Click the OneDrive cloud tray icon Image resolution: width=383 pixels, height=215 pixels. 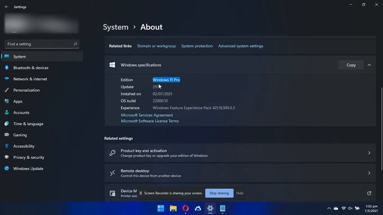coord(336,208)
